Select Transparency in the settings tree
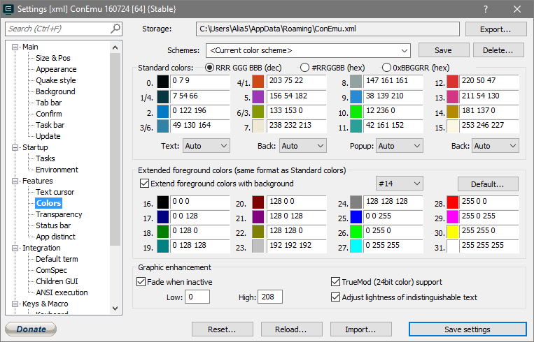Image resolution: width=534 pixels, height=342 pixels. point(59,214)
